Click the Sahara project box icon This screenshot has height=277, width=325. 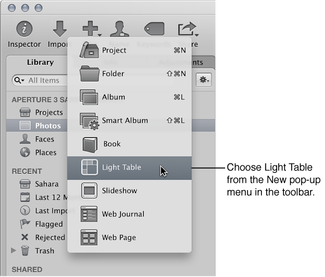[x=25, y=184]
